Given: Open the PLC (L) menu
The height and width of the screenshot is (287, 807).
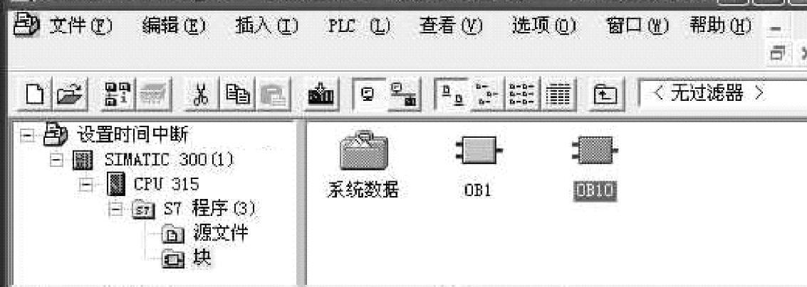Looking at the screenshot, I should (359, 26).
